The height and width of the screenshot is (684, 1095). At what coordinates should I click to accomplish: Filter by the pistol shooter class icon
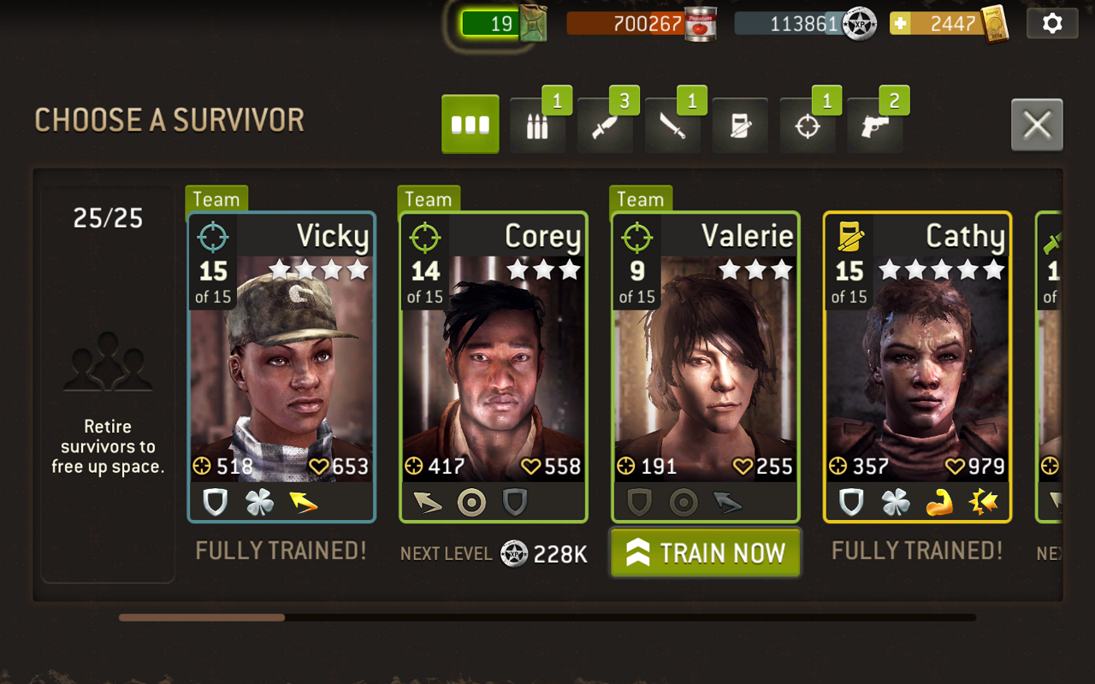[x=875, y=126]
